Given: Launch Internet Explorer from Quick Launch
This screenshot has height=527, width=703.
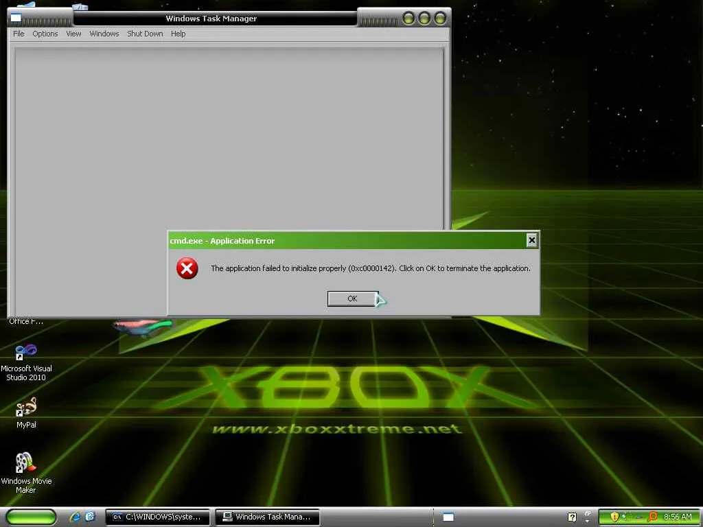Looking at the screenshot, I should point(74,517).
